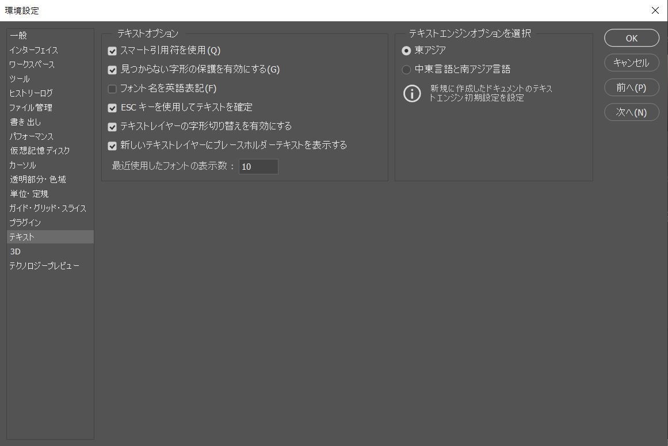Go to next page with 次へ(N)
Viewport: 668px width, 446px height.
631,112
